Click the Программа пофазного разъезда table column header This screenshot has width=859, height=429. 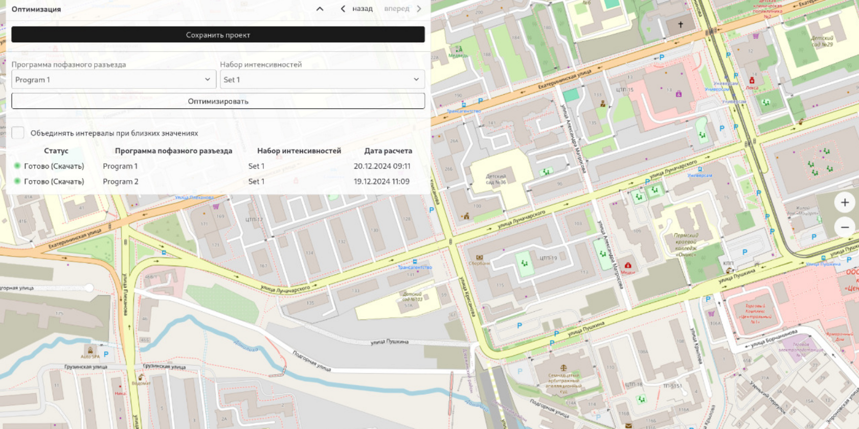point(173,151)
